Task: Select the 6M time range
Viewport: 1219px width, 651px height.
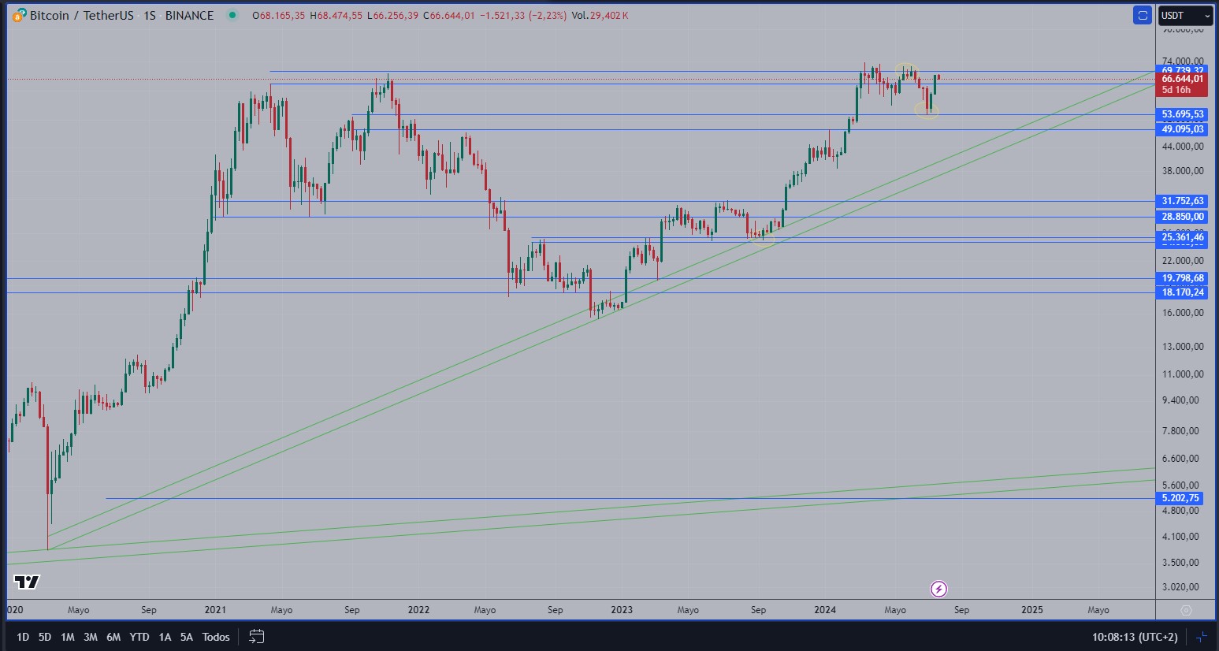Action: coord(113,637)
